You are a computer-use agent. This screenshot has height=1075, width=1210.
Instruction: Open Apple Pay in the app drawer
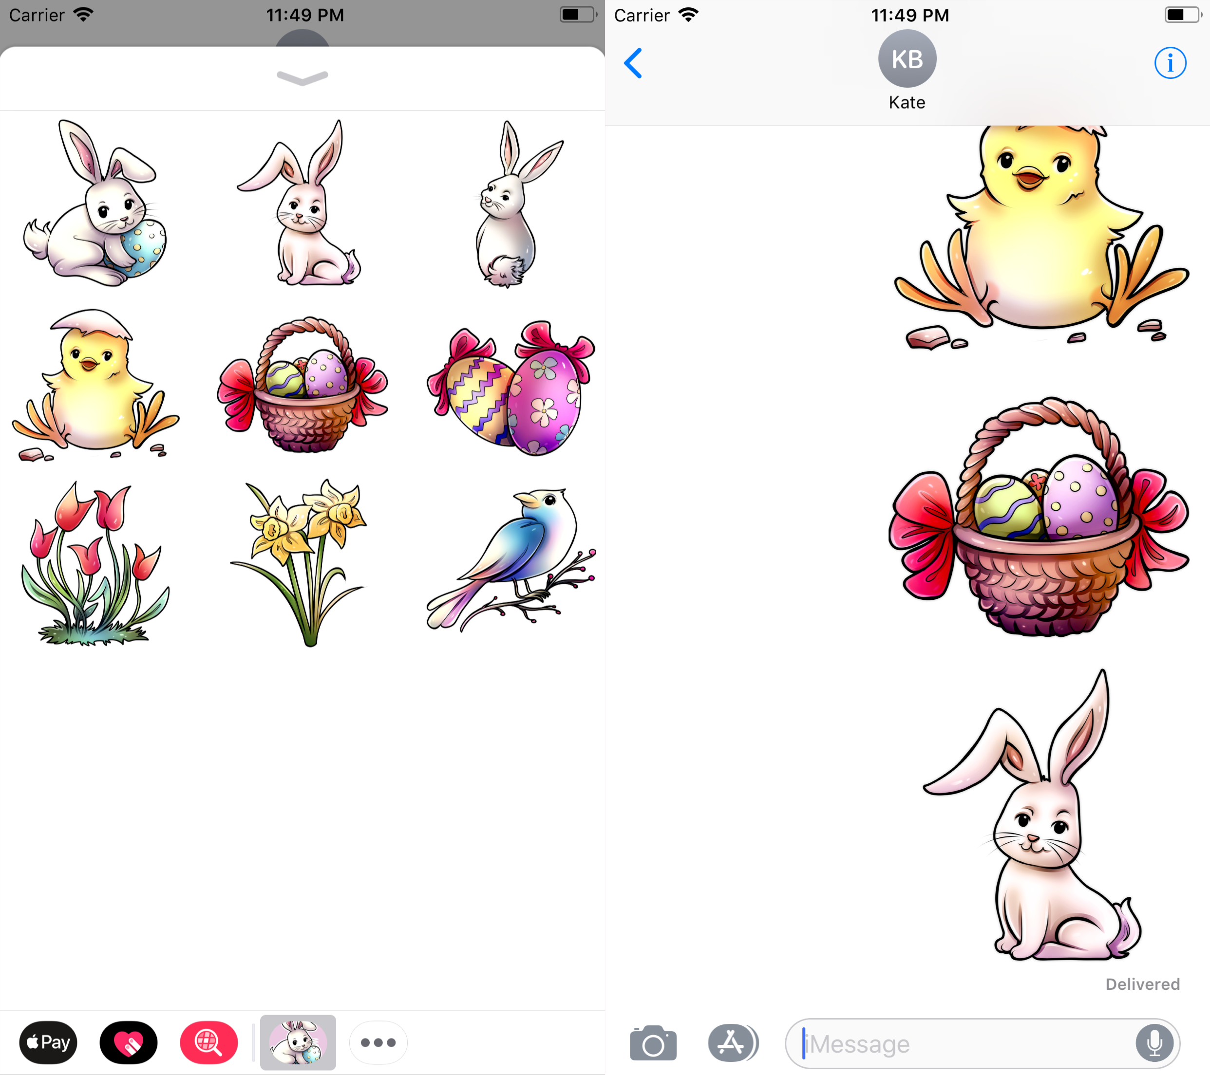[x=48, y=1042]
